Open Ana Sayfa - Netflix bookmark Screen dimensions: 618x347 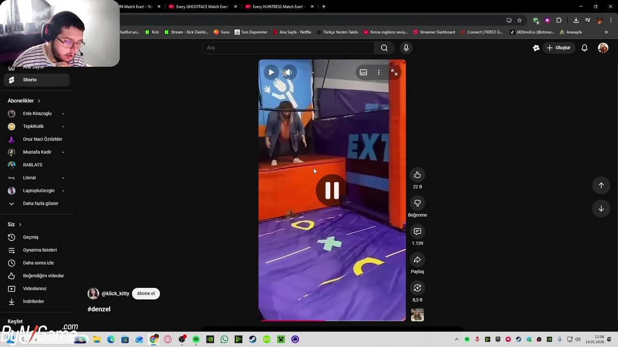[x=292, y=32]
